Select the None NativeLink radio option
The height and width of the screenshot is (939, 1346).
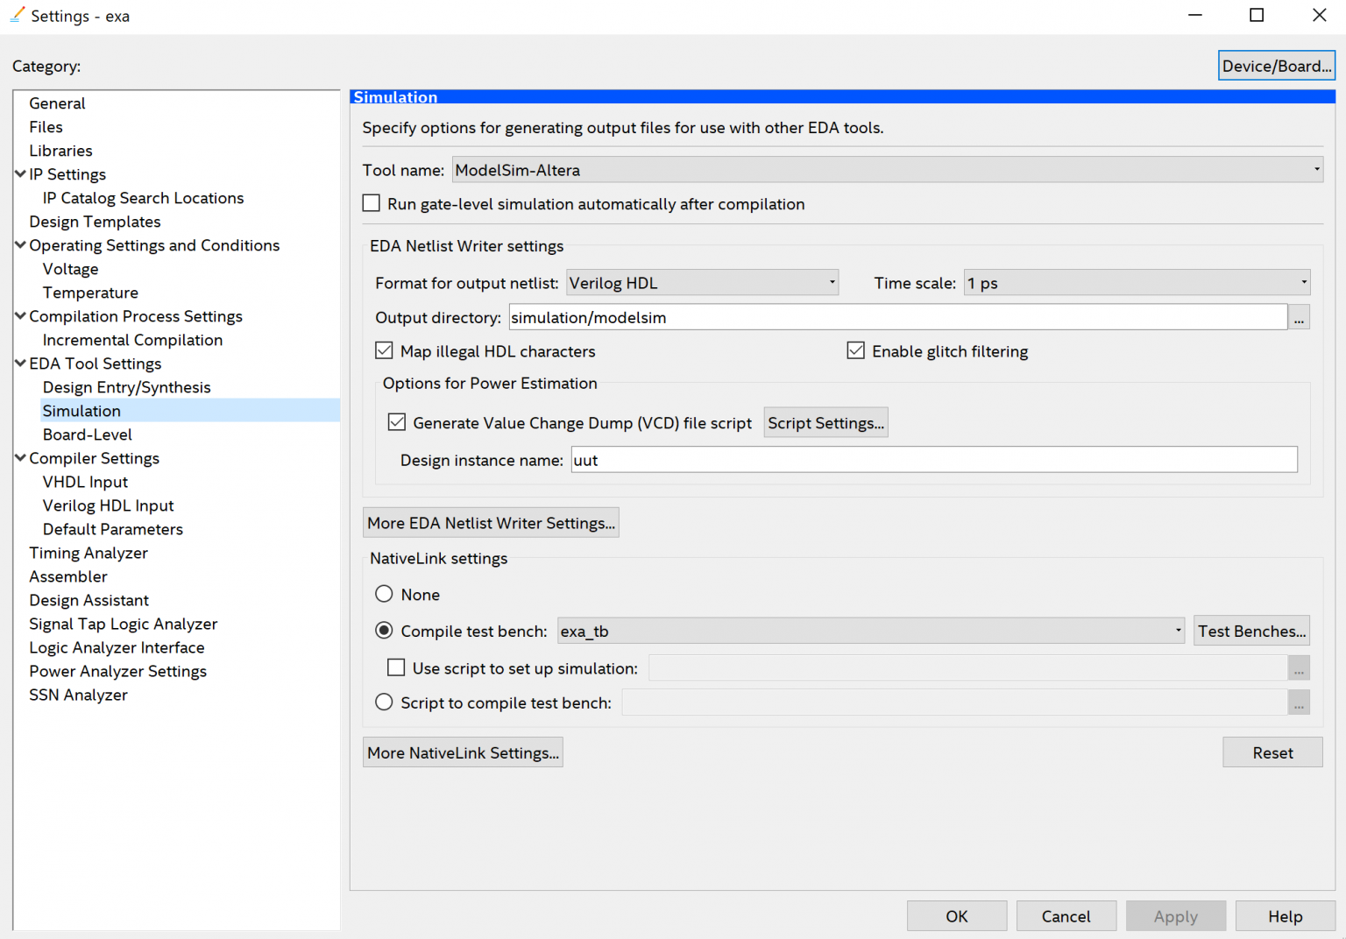click(384, 595)
